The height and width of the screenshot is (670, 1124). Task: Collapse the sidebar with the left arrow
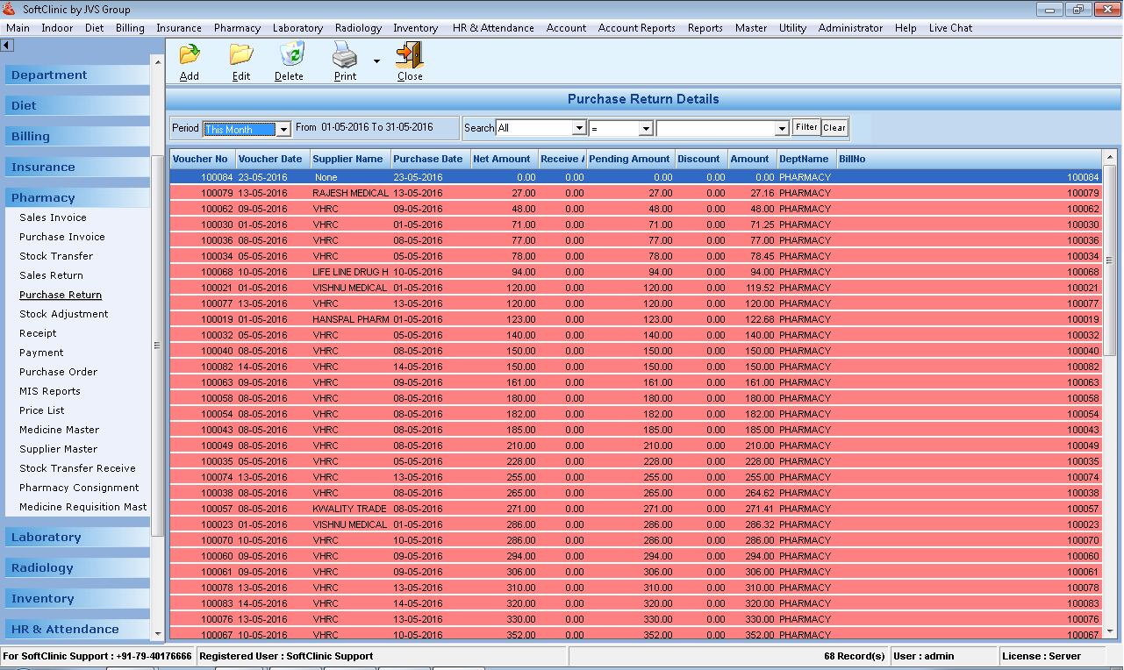point(7,45)
